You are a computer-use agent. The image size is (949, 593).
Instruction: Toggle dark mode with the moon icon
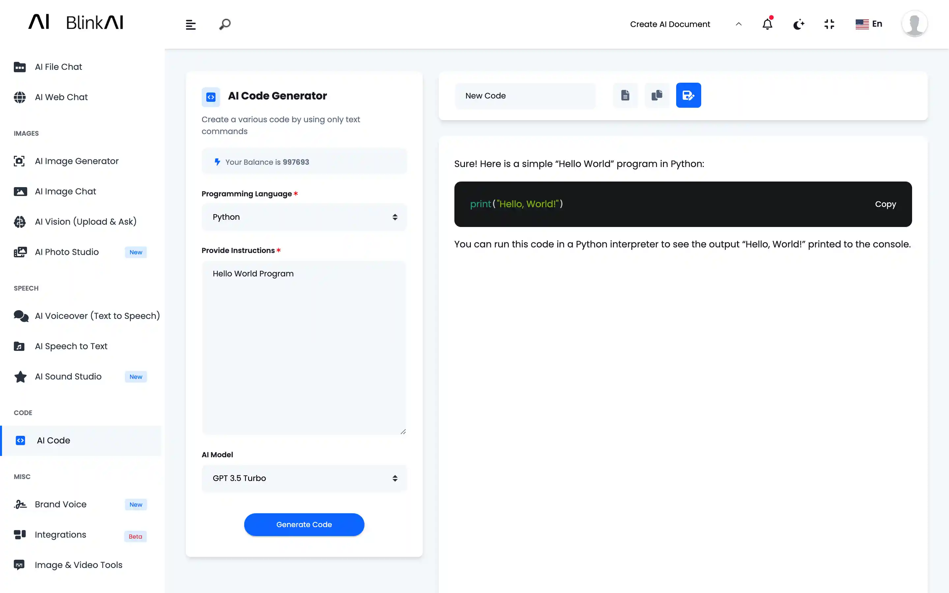799,24
